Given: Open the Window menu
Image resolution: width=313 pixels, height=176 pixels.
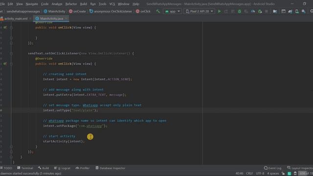Looking at the screenshot, I should point(123,4).
